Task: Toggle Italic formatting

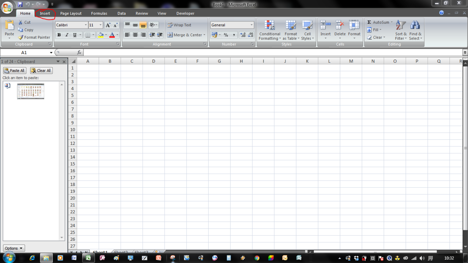Action: click(67, 35)
